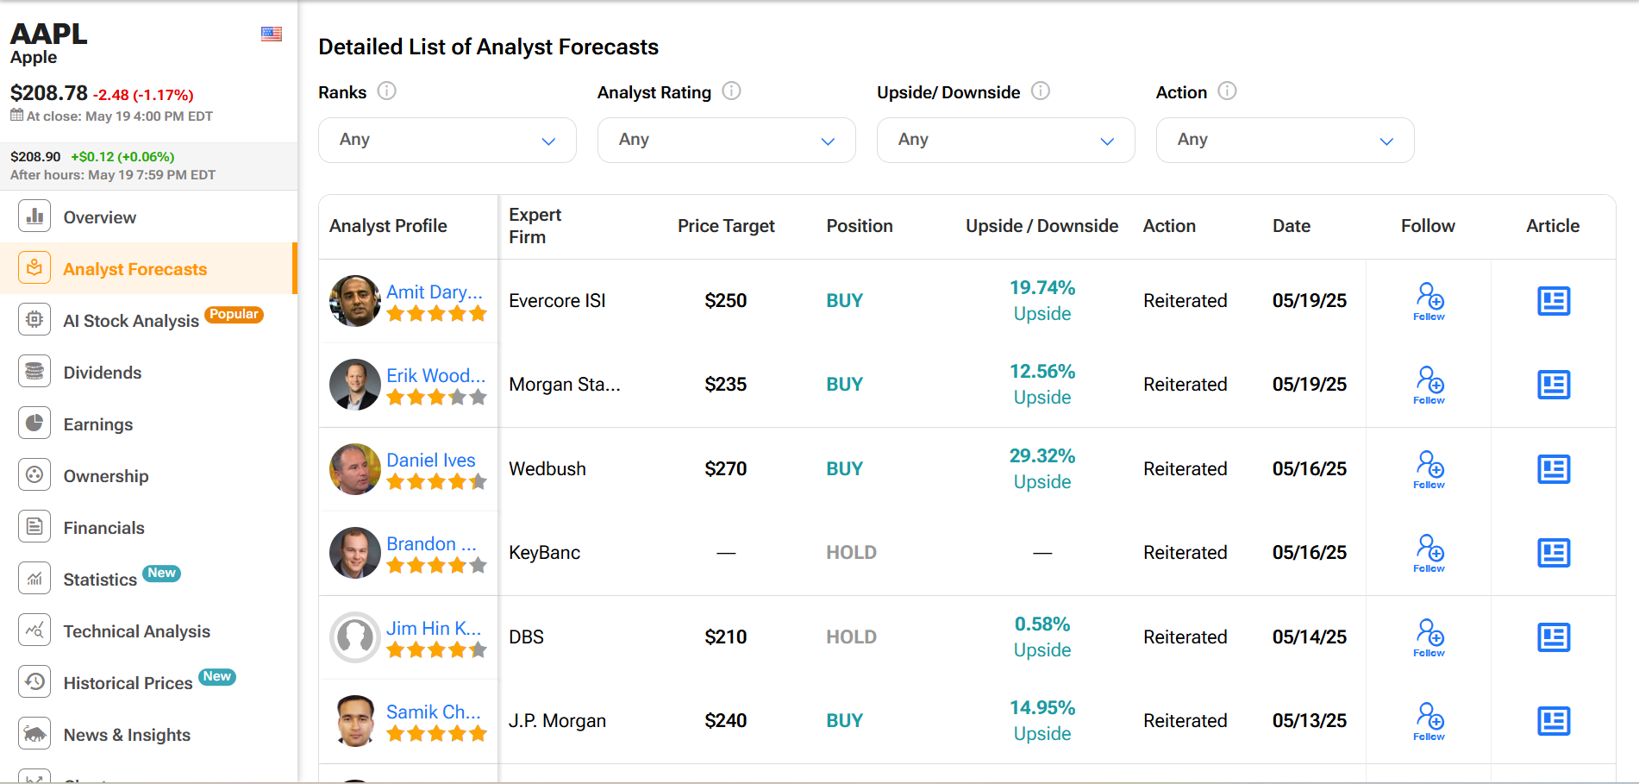Open the Ownership page

tap(106, 476)
